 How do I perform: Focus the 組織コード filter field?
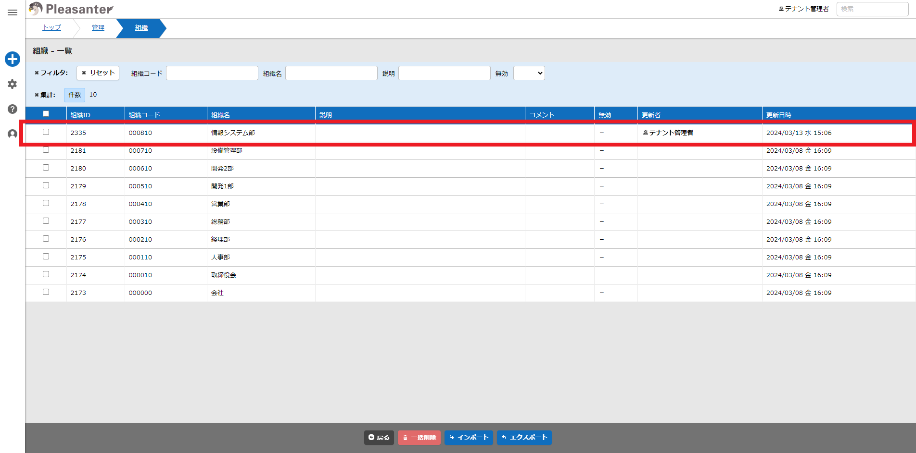click(212, 73)
